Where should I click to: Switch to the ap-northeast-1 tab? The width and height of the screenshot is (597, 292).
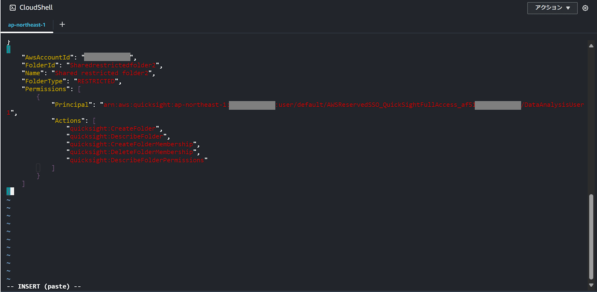click(x=27, y=25)
